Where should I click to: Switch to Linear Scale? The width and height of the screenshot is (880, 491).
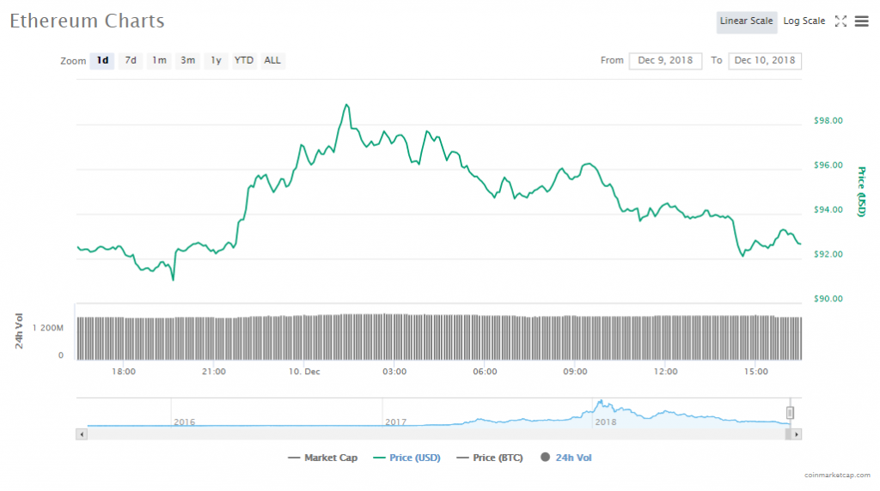click(746, 21)
